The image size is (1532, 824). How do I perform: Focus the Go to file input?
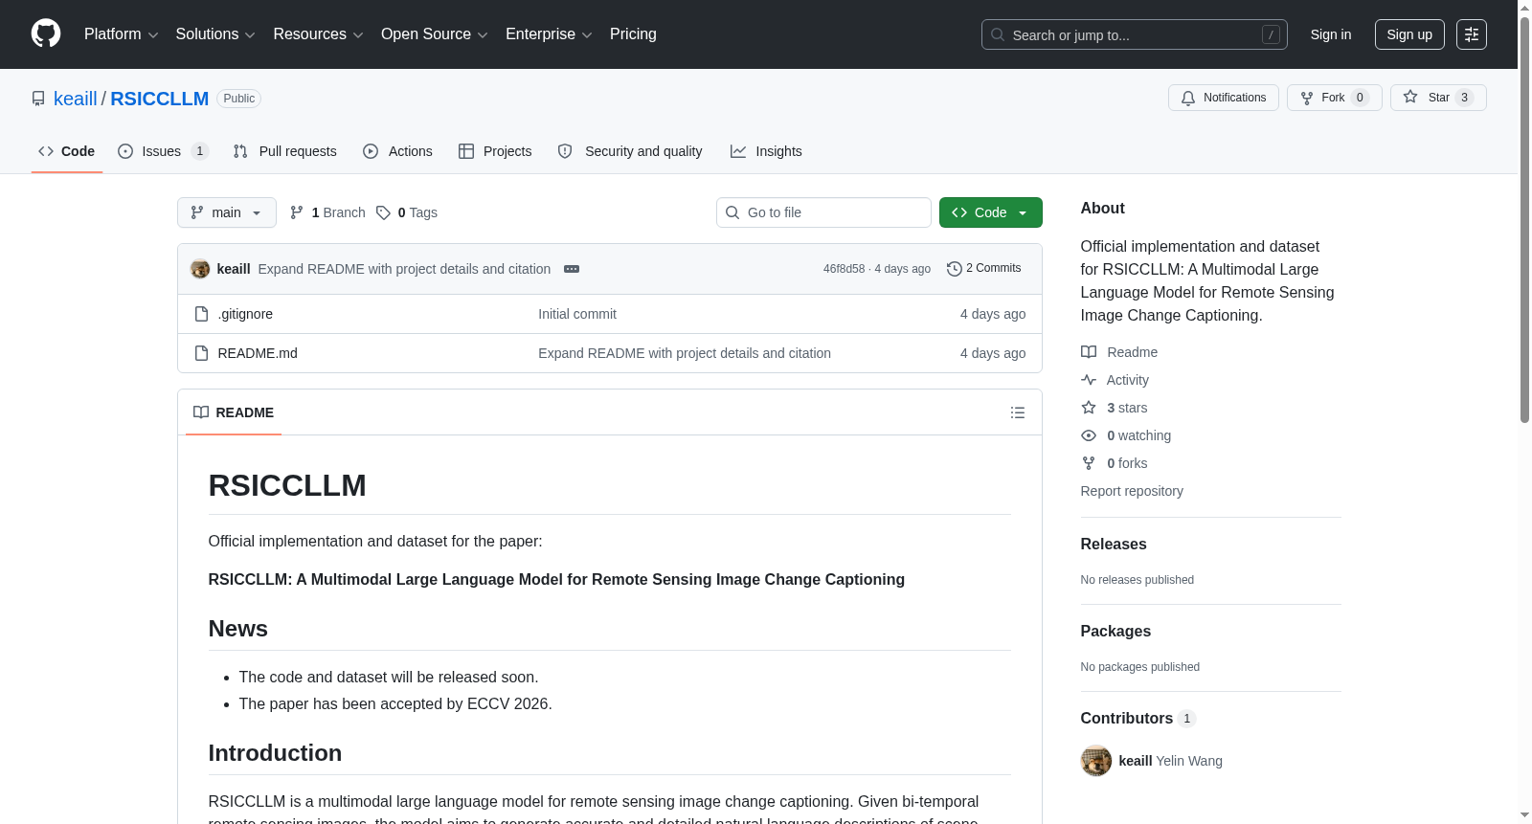pos(823,212)
